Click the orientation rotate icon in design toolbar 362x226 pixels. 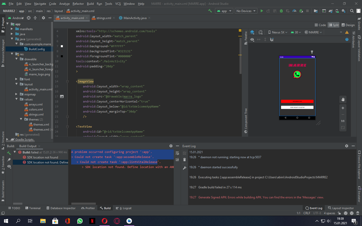point(260,32)
